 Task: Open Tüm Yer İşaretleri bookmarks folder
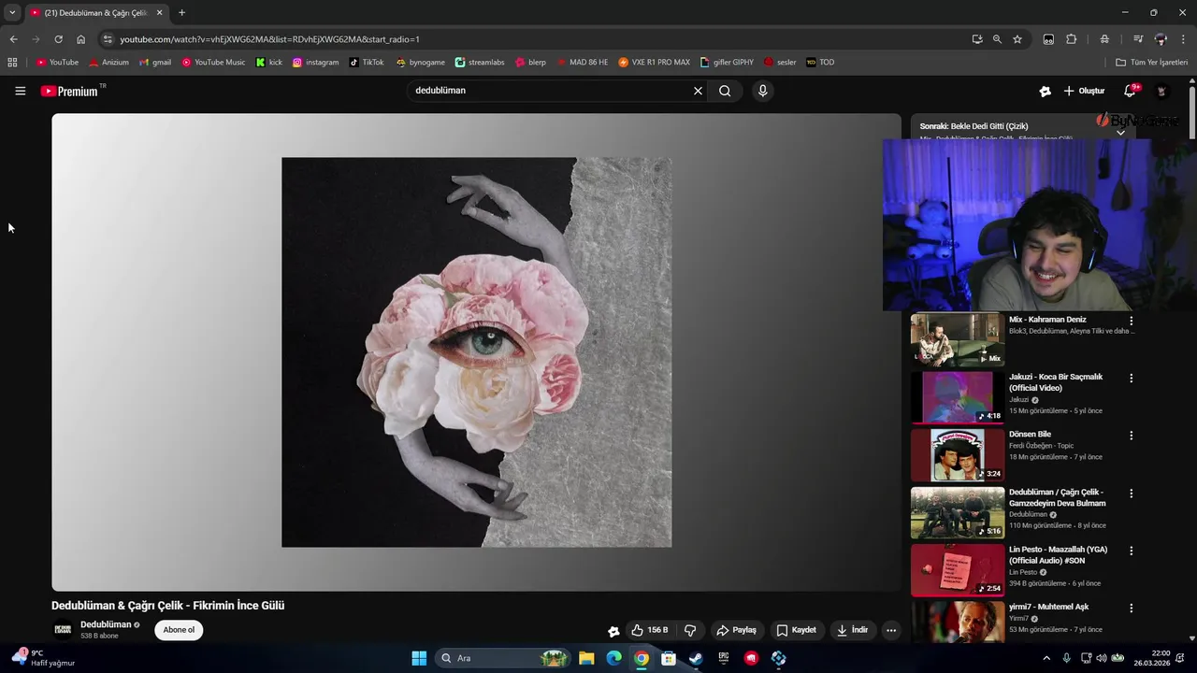(x=1151, y=63)
